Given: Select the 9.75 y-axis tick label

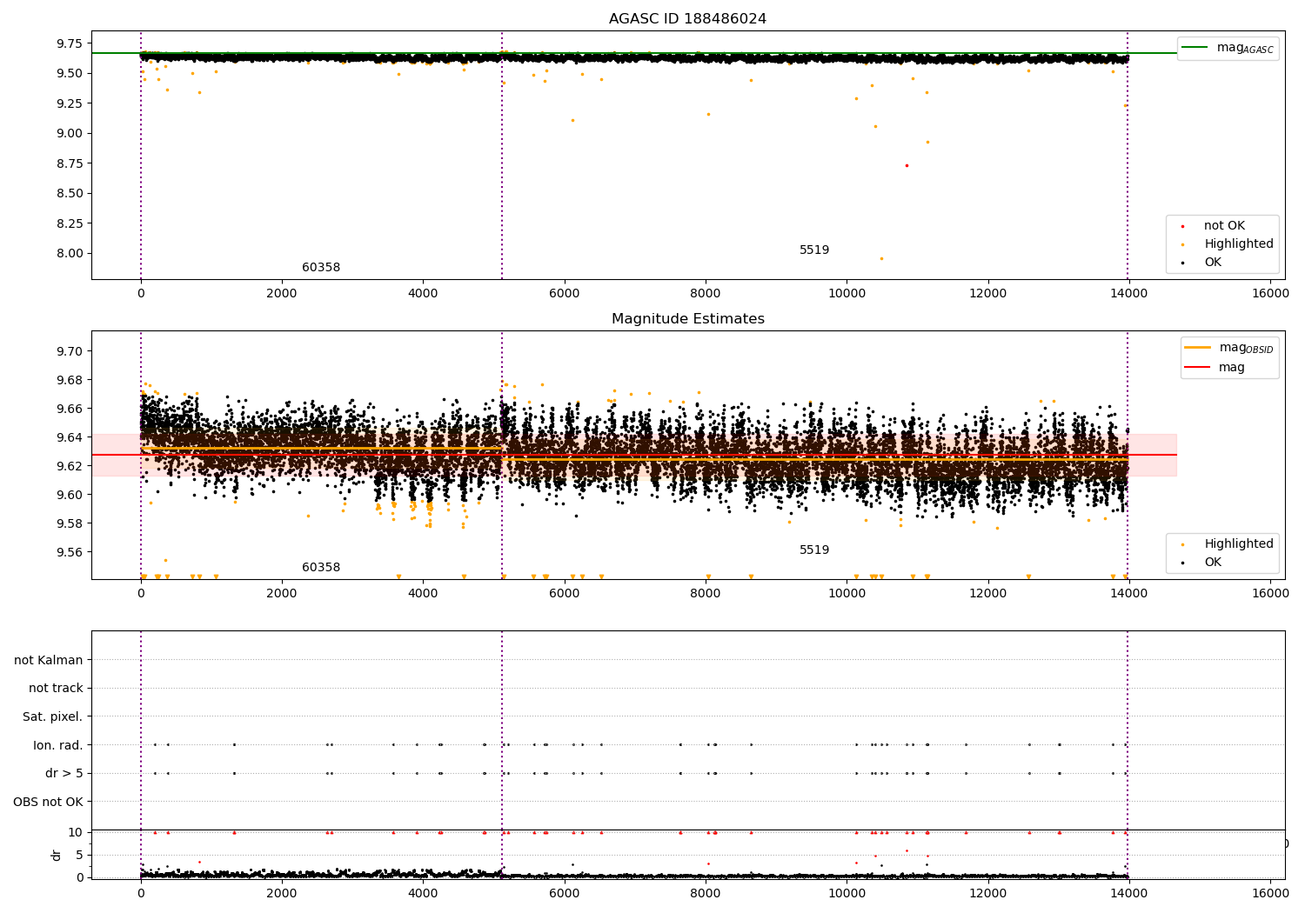Looking at the screenshot, I should tap(69, 43).
